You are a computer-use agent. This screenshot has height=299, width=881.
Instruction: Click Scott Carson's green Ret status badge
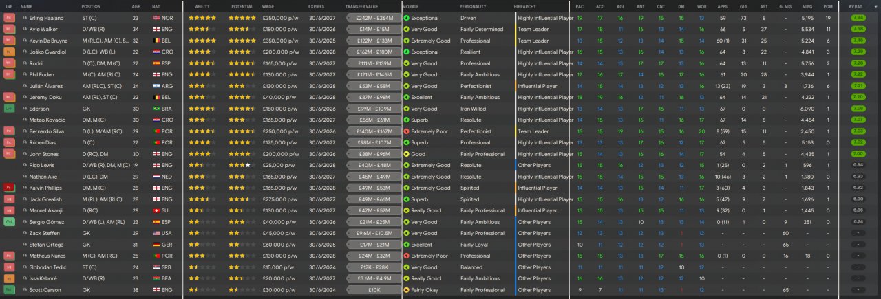(9, 290)
